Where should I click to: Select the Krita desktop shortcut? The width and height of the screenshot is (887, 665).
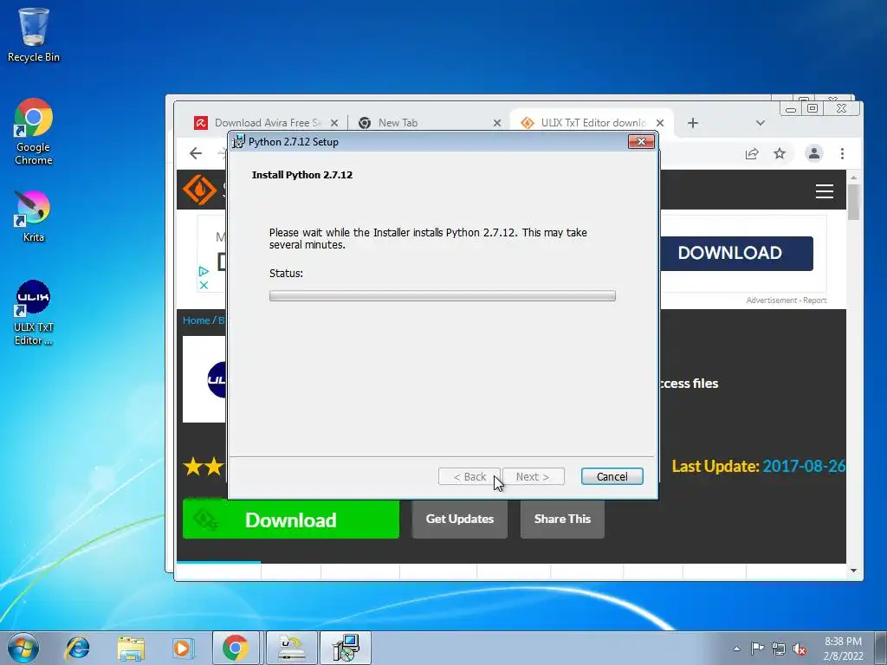pos(34,216)
